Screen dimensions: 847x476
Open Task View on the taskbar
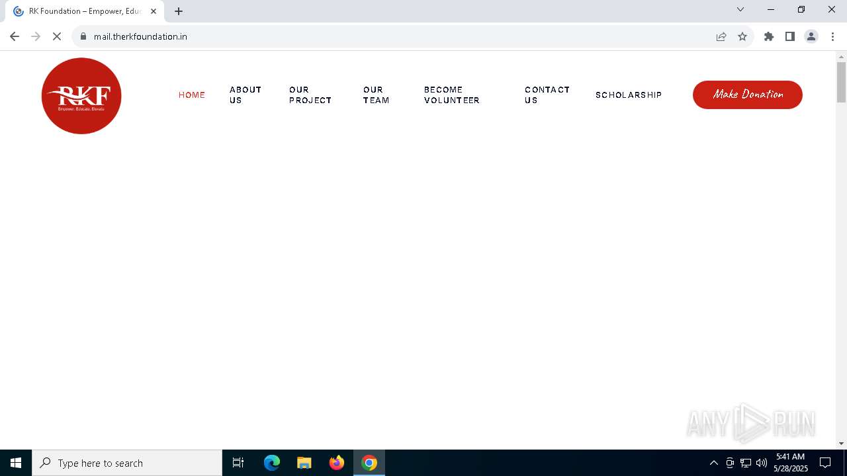point(238,463)
